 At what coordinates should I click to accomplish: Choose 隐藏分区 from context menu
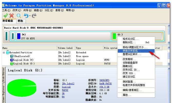136,66
